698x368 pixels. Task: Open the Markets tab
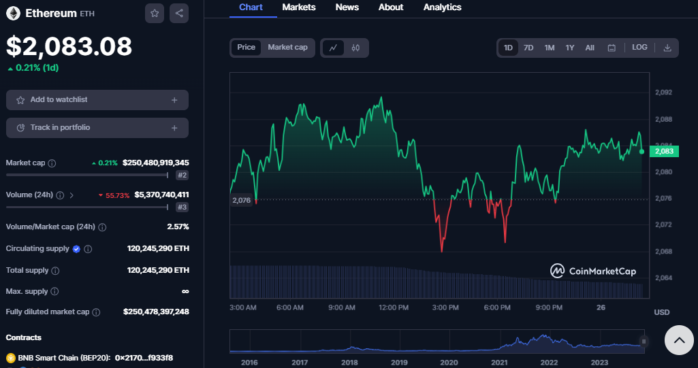(298, 7)
